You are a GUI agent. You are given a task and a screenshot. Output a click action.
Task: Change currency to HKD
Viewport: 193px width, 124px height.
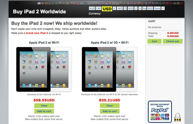coord(120,8)
